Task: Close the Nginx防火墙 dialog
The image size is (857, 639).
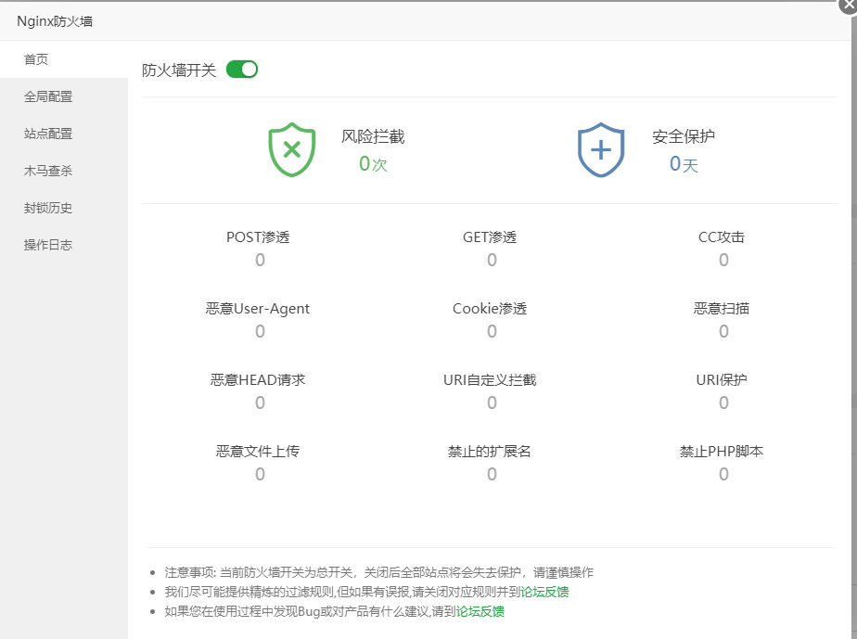Action: 849,6
